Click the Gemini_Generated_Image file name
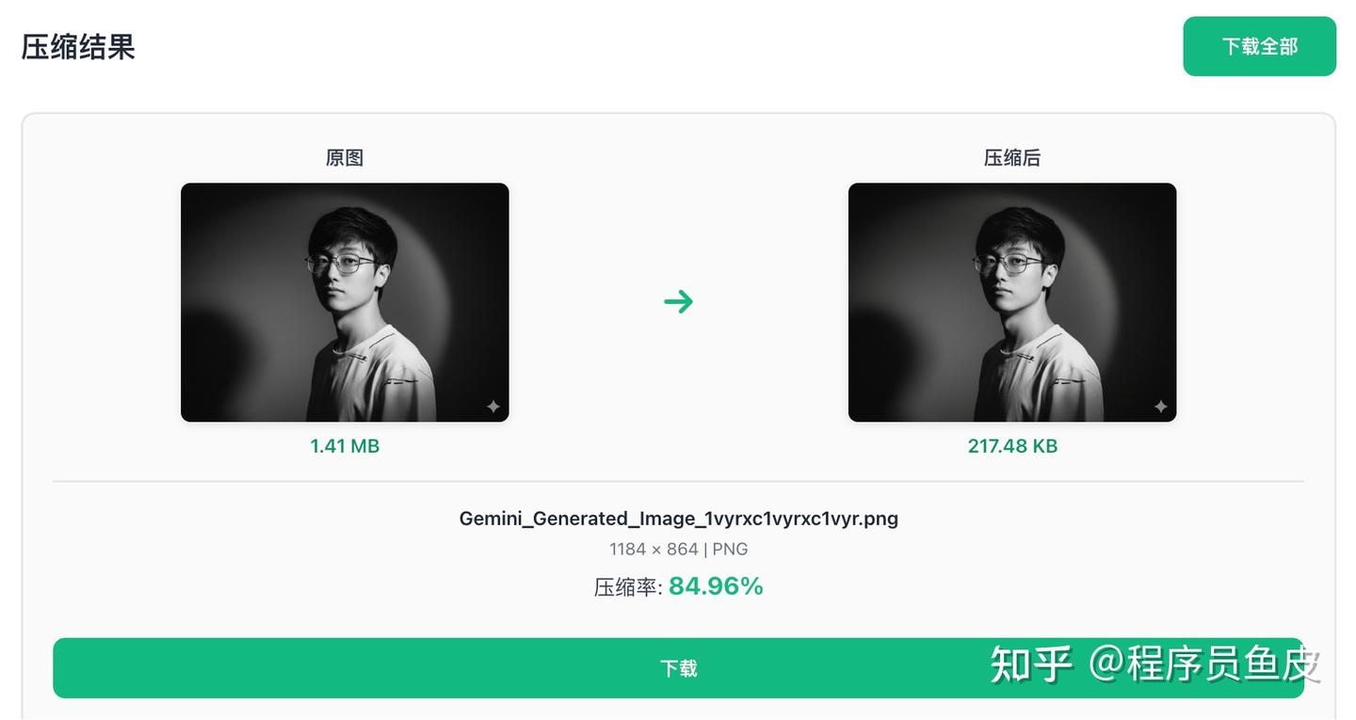The height and width of the screenshot is (720, 1356). point(678,519)
